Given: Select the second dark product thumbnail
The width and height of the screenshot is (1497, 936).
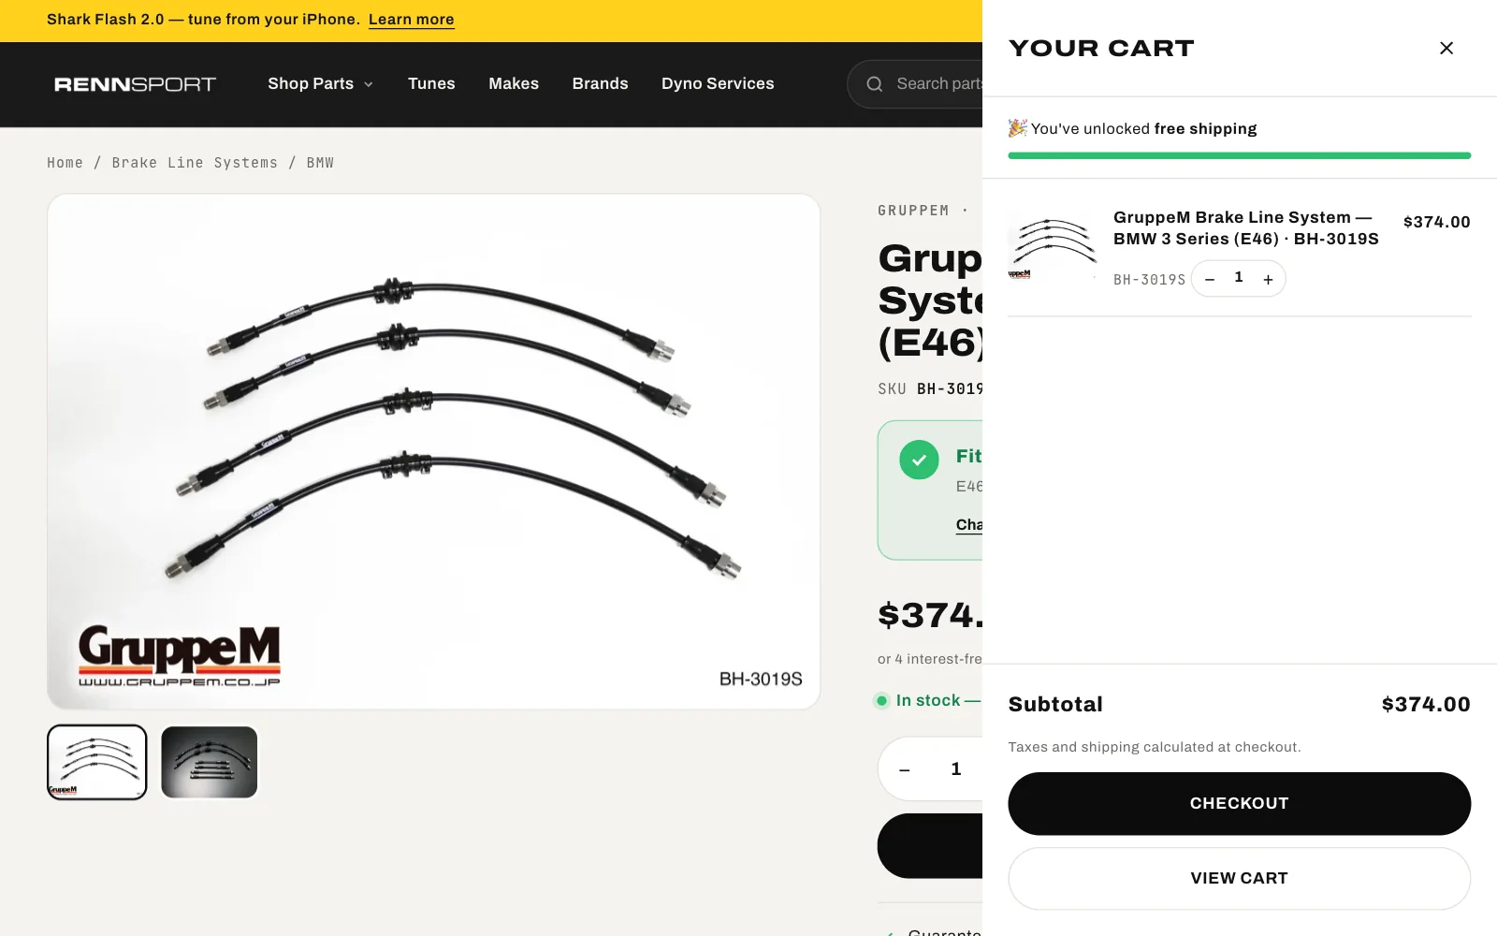Looking at the screenshot, I should tap(210, 762).
